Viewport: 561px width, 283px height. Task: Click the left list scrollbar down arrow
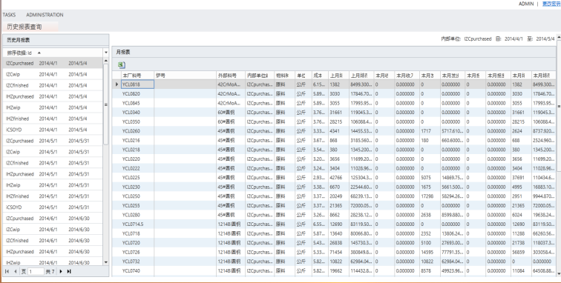pos(105,263)
